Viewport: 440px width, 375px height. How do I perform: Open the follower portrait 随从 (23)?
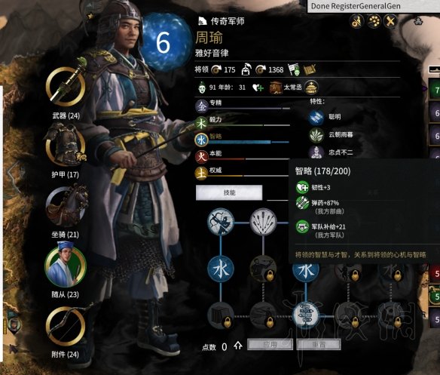[66, 266]
